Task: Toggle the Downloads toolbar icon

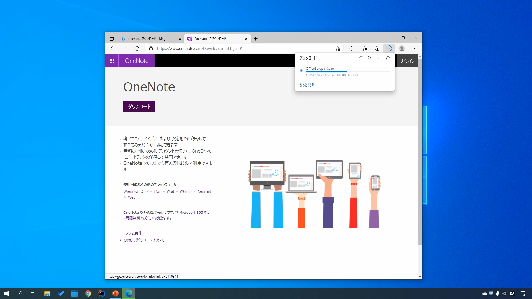Action: coord(389,48)
